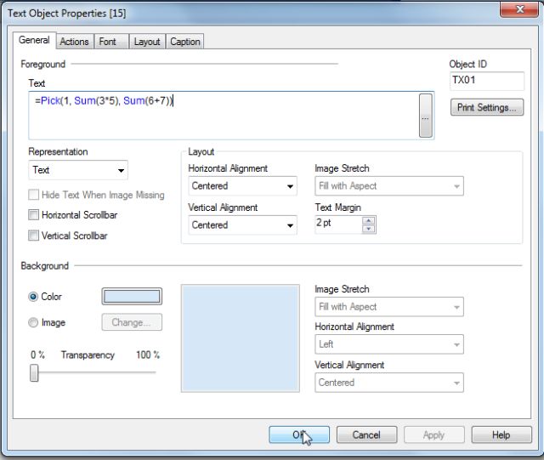Decrease Text Margin with down arrow

click(368, 229)
